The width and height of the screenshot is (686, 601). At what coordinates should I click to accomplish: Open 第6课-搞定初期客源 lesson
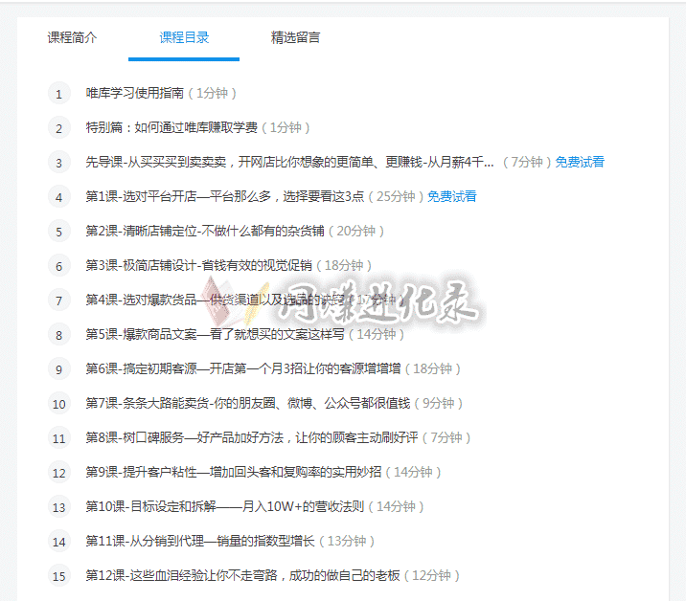pyautogui.click(x=243, y=368)
